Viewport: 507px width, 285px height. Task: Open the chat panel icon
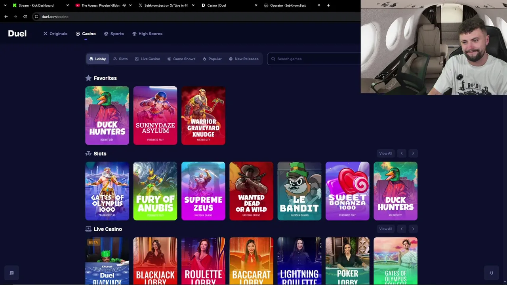[x=11, y=273]
